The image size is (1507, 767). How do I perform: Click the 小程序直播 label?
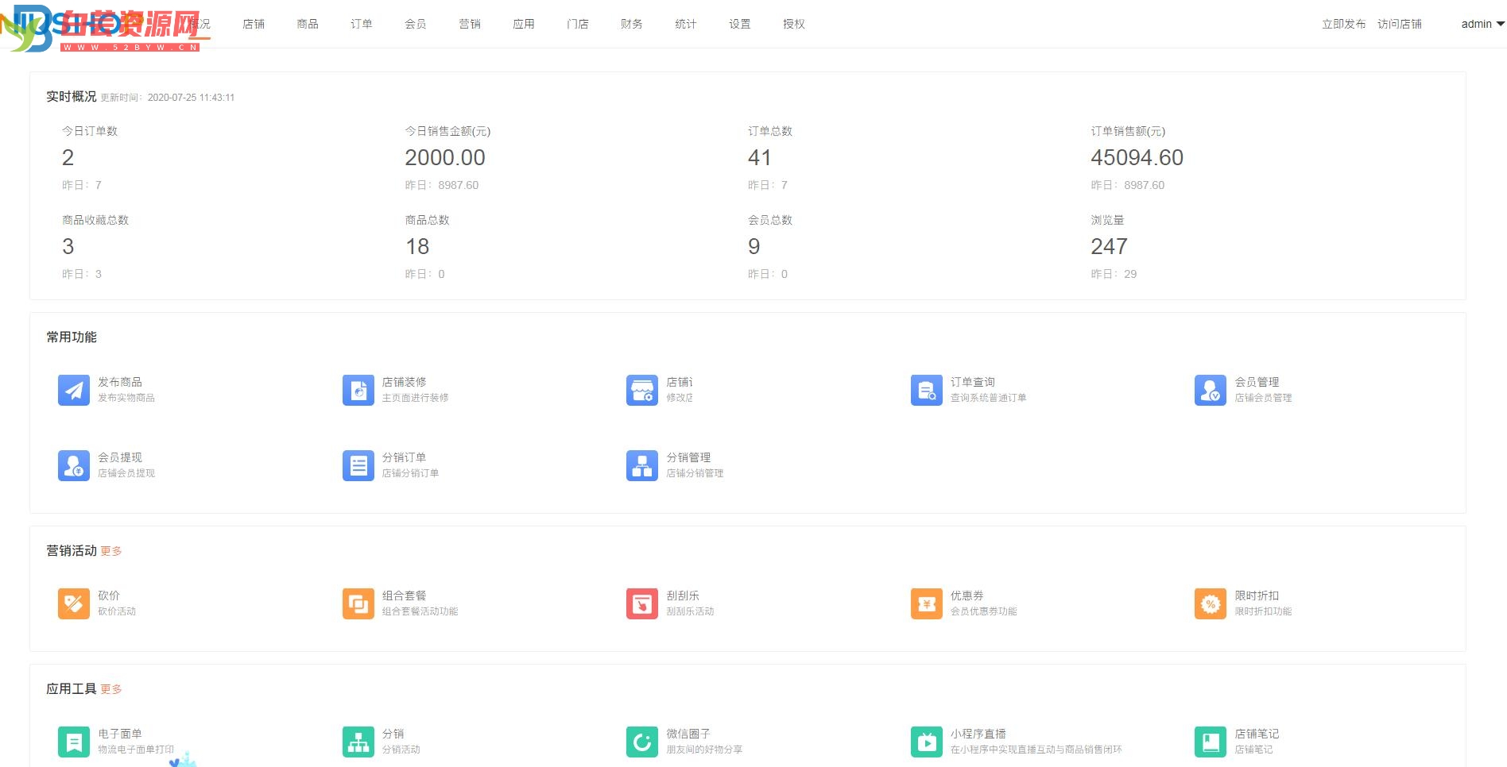click(978, 734)
